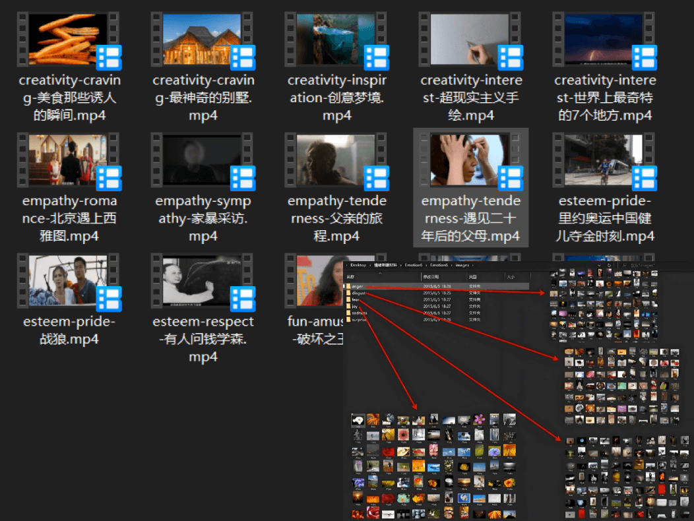694x521 pixels.
Task: Select the 超现实主义手绘 video file
Action: pos(470,67)
